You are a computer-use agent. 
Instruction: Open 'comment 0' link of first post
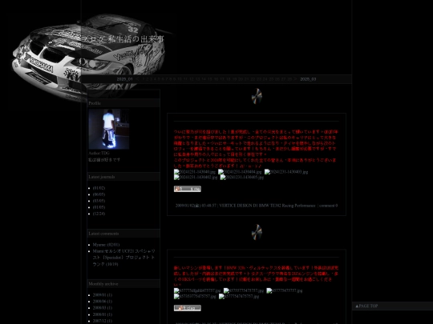click(328, 206)
